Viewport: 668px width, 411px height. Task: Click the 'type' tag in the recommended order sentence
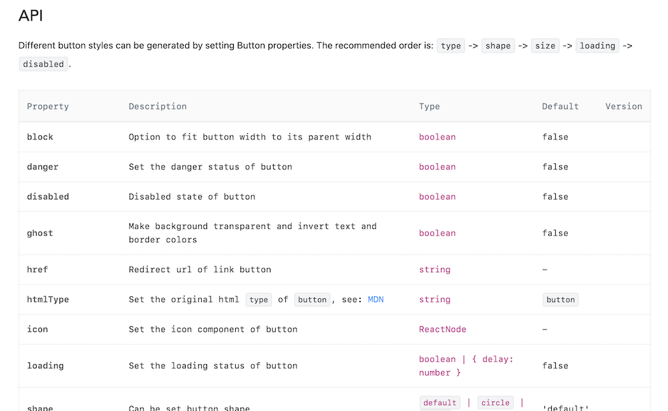(451, 46)
